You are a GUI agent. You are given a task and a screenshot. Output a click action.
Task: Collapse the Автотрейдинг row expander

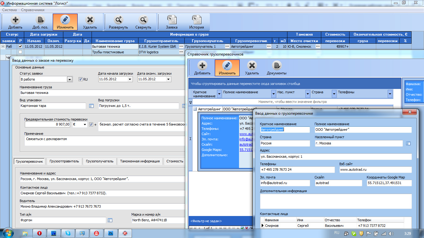(x=195, y=109)
